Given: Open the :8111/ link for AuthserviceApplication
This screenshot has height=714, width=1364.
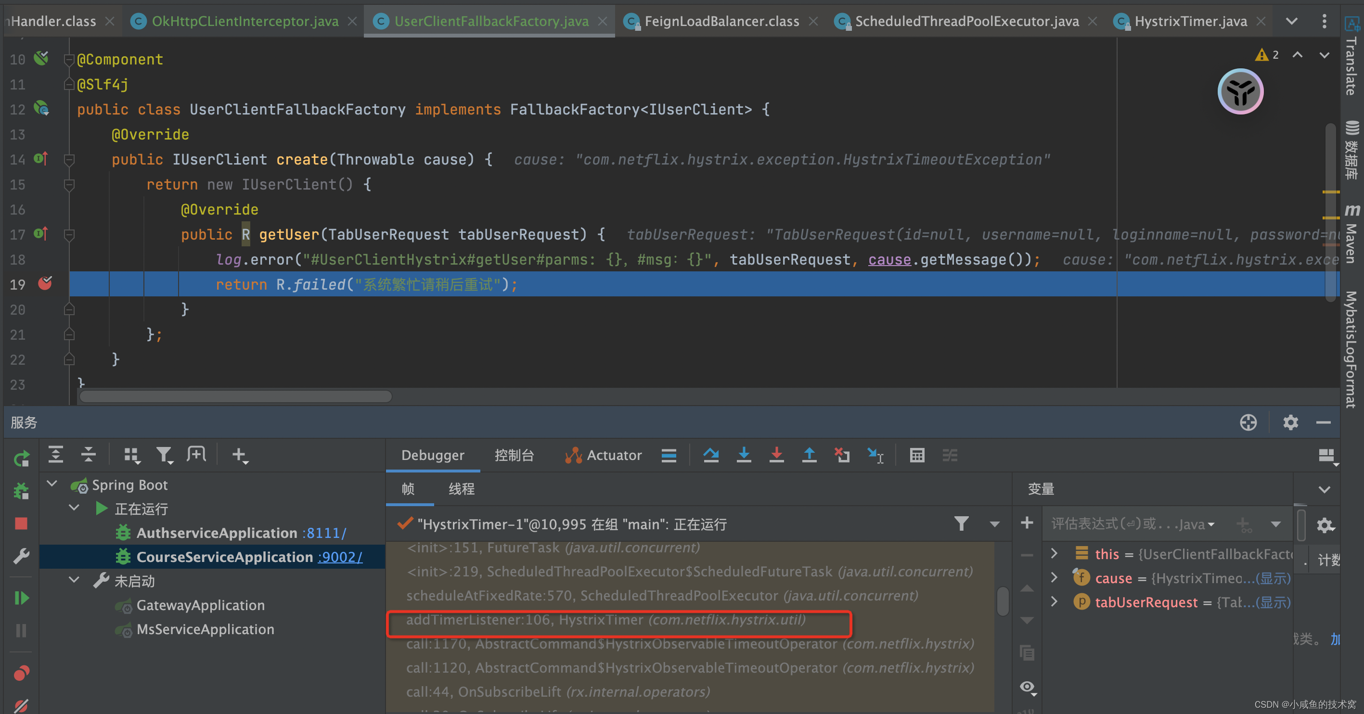Looking at the screenshot, I should coord(324,533).
